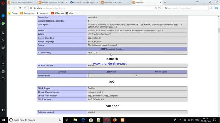Open XAMPP Control Panel taskbar icon

[x=122, y=120]
